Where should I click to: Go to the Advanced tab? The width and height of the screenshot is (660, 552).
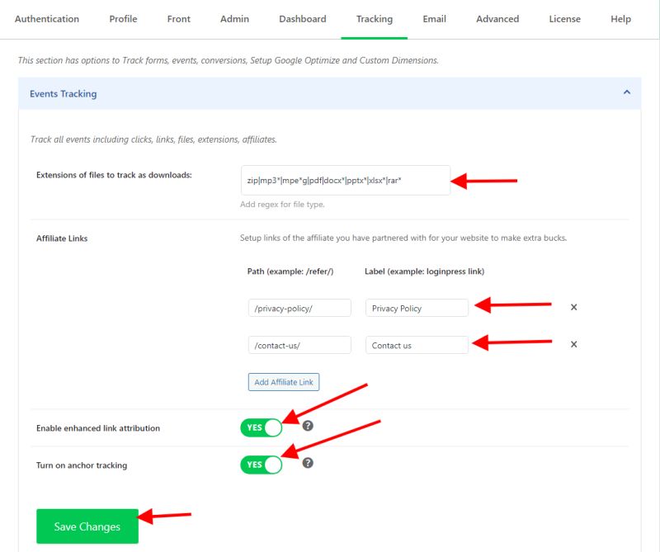click(497, 18)
